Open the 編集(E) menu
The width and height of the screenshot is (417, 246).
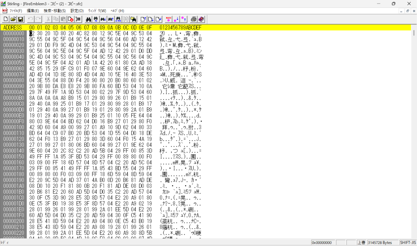(33, 11)
